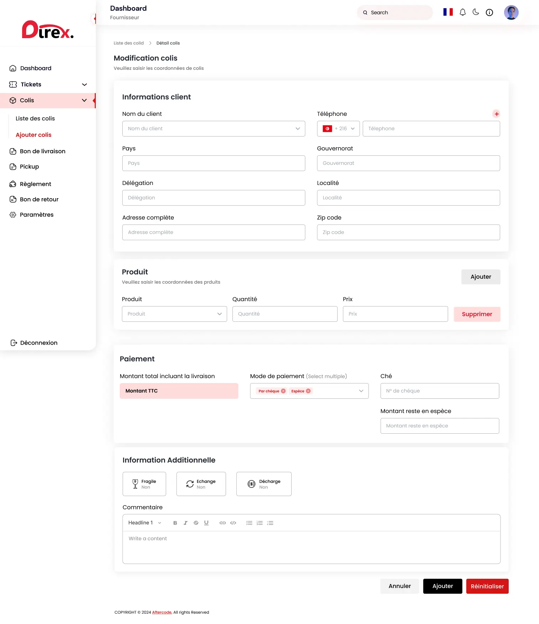Click the French flag language icon
Screen dimensions: 539x624
pos(448,12)
